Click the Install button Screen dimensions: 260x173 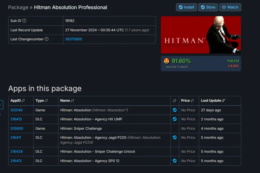click(186, 7)
